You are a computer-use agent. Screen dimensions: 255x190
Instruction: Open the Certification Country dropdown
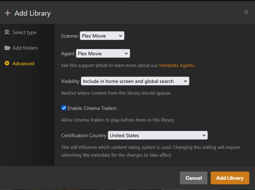158,135
